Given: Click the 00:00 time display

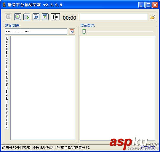Looking at the screenshot, I should pyautogui.click(x=69, y=18).
